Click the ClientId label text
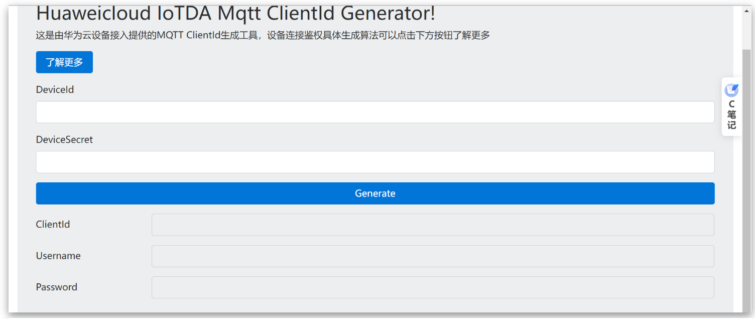This screenshot has width=755, height=319. (x=53, y=225)
